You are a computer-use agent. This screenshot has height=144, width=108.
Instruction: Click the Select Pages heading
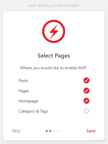tap(54, 56)
